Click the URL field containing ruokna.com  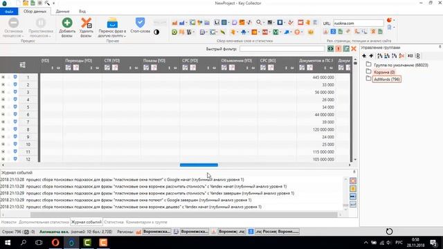point(358,23)
